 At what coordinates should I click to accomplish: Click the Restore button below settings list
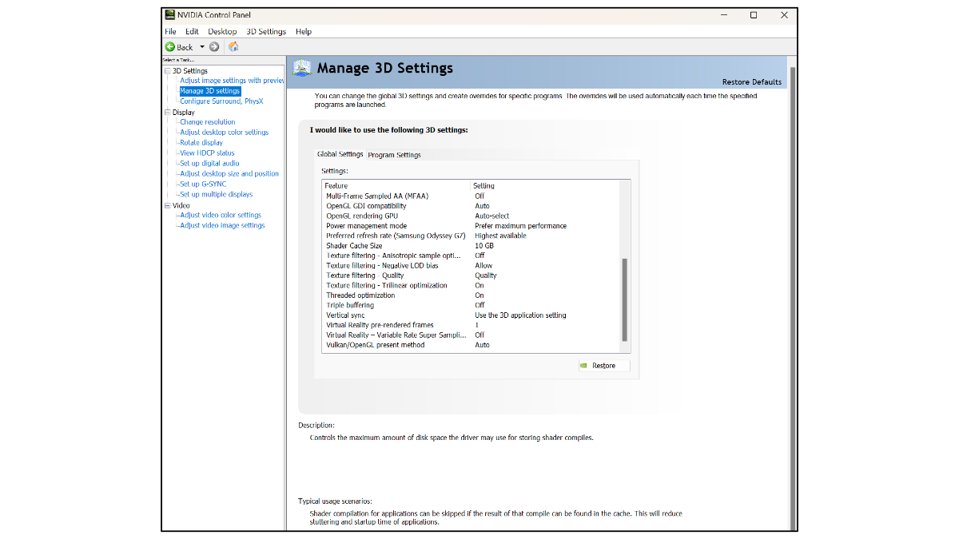coord(603,366)
